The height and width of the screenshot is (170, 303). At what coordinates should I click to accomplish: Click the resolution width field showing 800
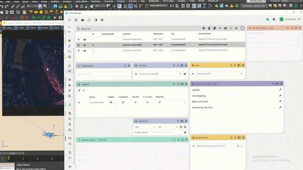[x=143, y=127]
